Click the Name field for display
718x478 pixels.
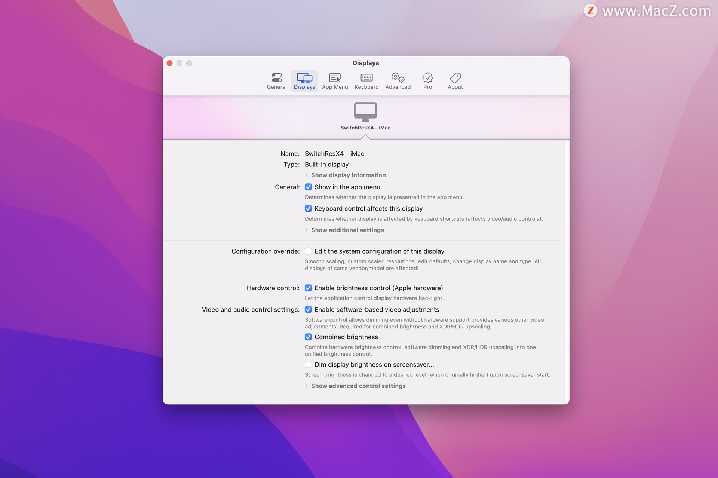(334, 153)
